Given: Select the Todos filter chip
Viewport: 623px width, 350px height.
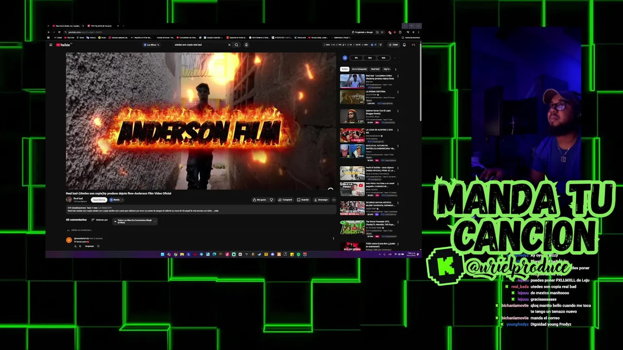Looking at the screenshot, I should click(345, 69).
